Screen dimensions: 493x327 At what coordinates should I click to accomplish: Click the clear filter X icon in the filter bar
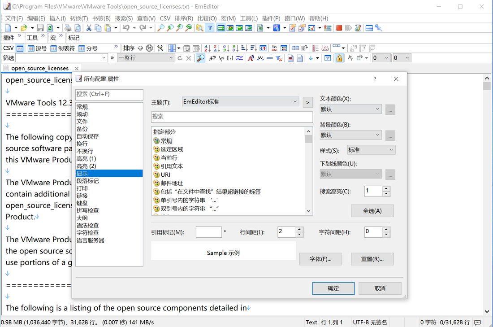click(x=188, y=58)
